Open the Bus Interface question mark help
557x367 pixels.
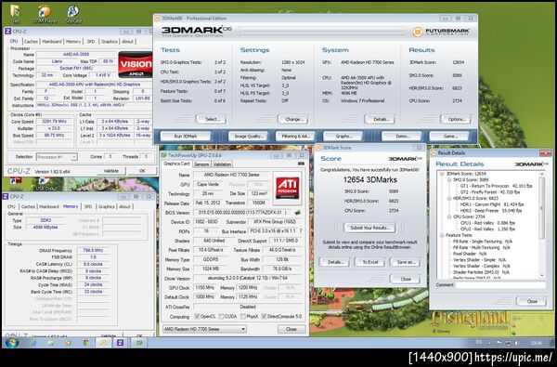click(x=301, y=231)
